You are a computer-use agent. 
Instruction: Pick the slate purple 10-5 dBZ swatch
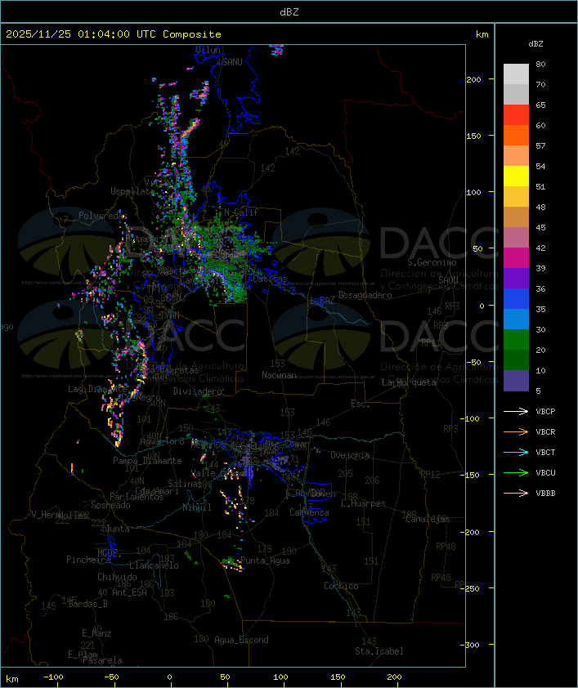coord(516,380)
